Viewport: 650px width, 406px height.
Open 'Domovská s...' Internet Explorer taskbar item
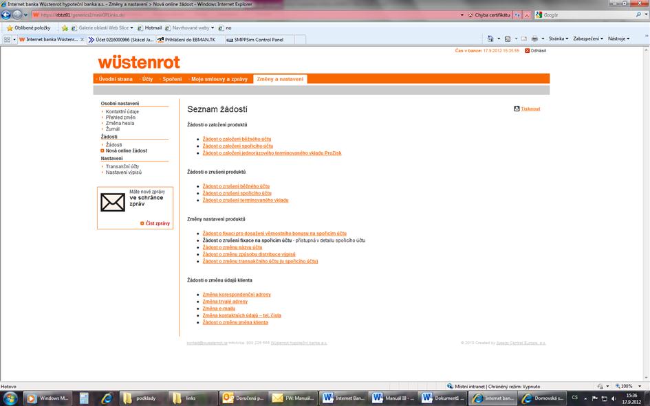542,398
